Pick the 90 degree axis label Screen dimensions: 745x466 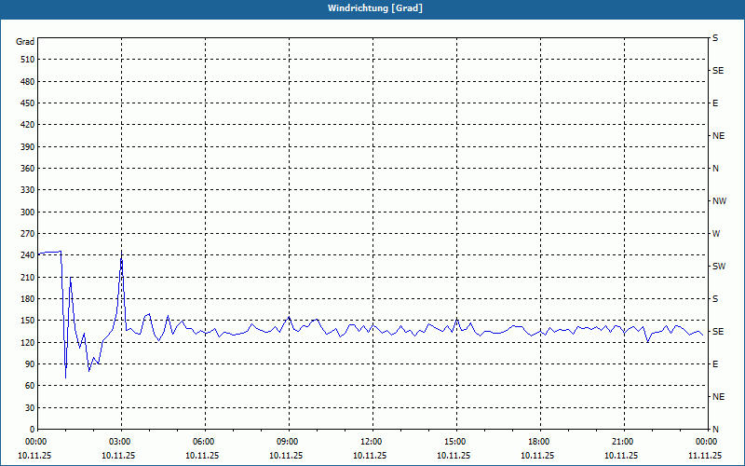pyautogui.click(x=30, y=364)
